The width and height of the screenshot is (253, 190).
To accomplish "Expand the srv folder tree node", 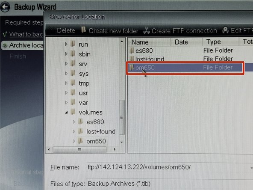I will (x=66, y=64).
